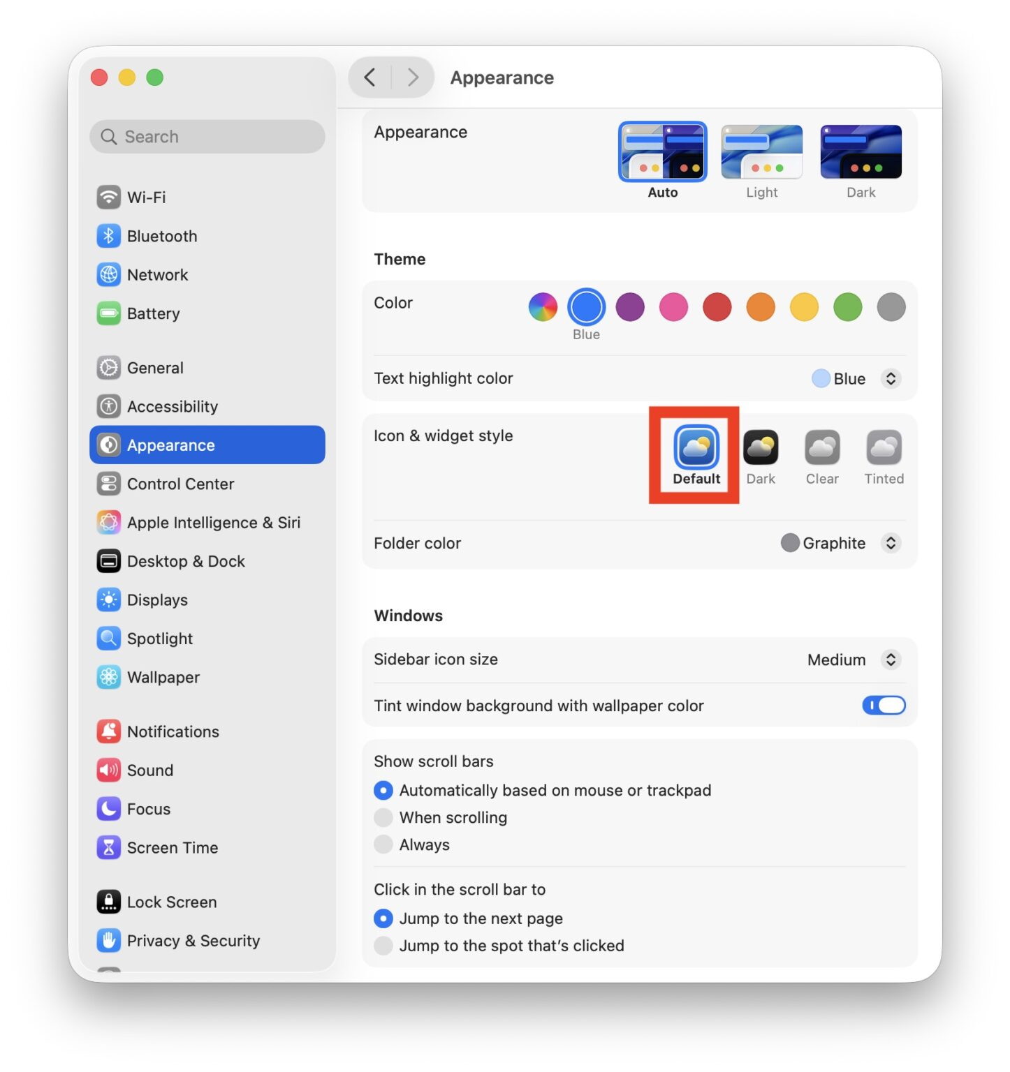Screen dimensions: 1010x1072
Task: Open Bluetooth settings pane
Action: 161,237
